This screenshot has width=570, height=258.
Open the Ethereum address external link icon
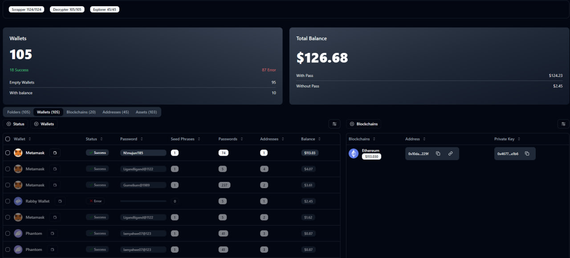pos(450,153)
